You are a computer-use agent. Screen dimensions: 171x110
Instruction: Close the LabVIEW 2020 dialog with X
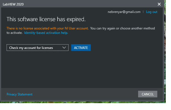tap(159, 4)
